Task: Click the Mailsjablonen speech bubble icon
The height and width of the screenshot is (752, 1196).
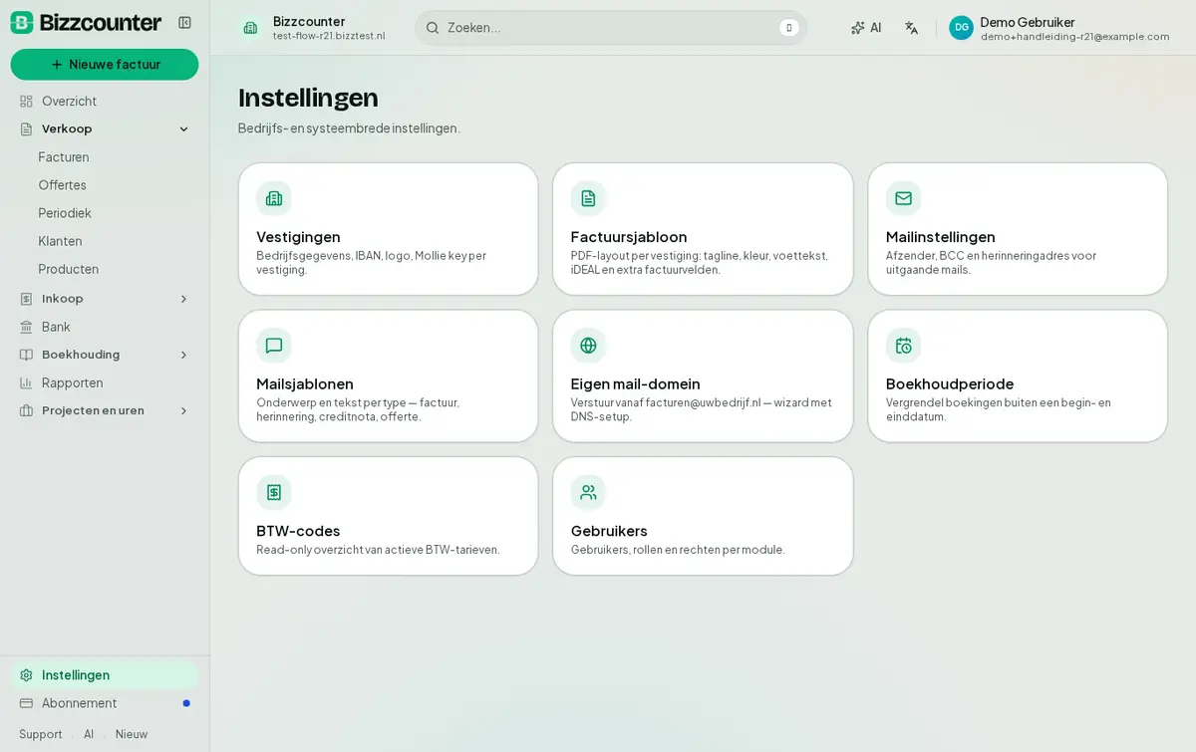Action: pos(274,346)
